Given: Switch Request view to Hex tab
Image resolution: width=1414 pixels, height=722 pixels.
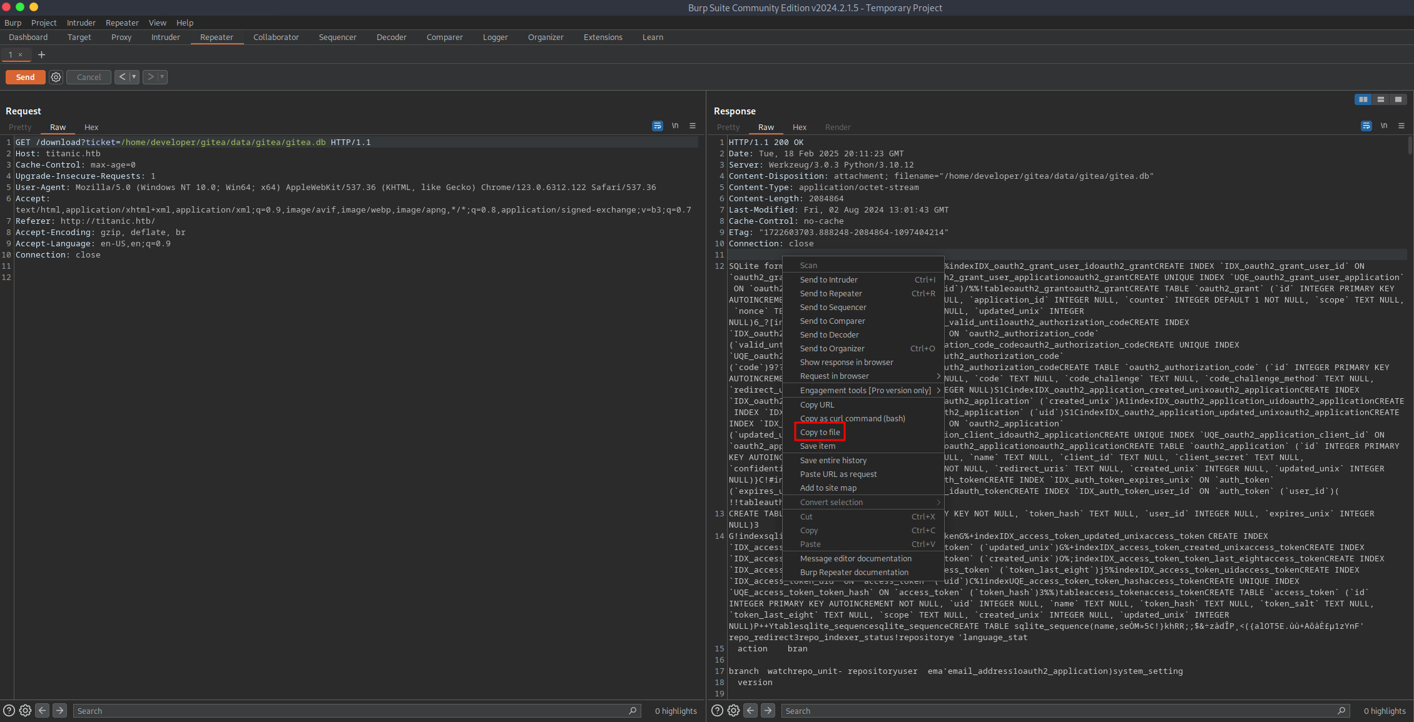Looking at the screenshot, I should pos(91,127).
